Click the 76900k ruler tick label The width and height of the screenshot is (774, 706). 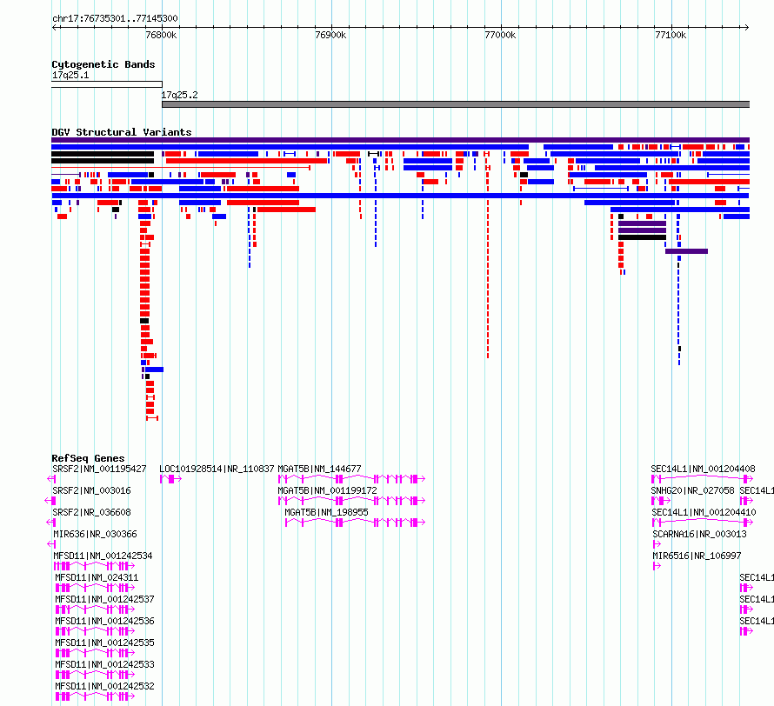point(330,35)
